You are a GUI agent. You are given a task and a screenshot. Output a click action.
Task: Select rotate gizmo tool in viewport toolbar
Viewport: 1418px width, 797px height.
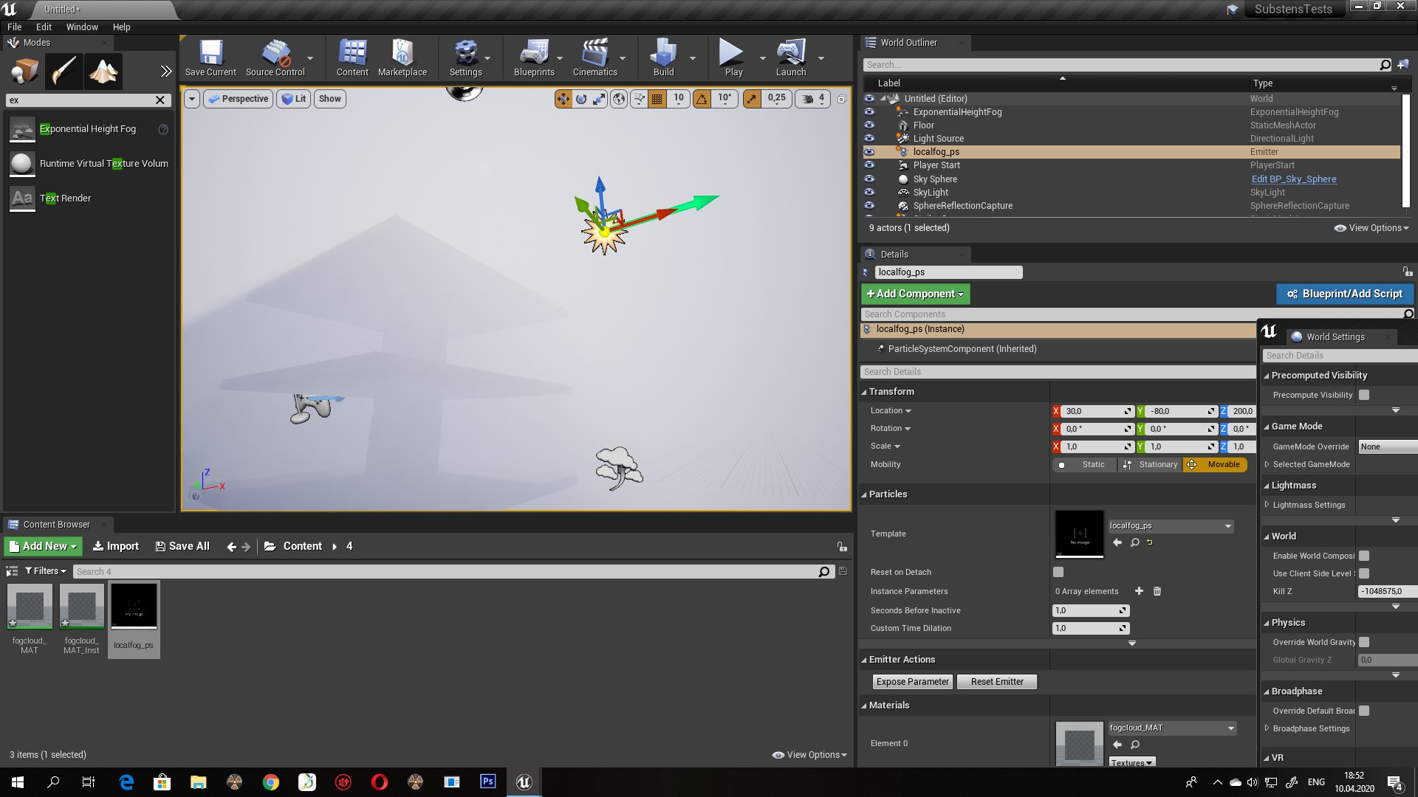click(x=581, y=98)
